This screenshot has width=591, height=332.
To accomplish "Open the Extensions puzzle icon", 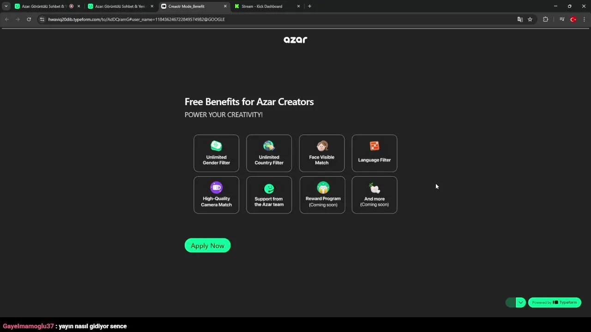I will coord(545,19).
